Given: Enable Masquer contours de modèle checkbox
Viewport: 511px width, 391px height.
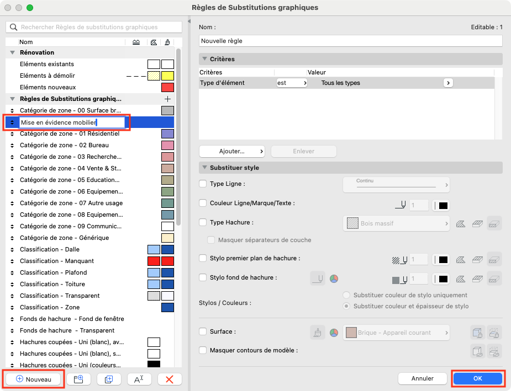Looking at the screenshot, I should (203, 350).
